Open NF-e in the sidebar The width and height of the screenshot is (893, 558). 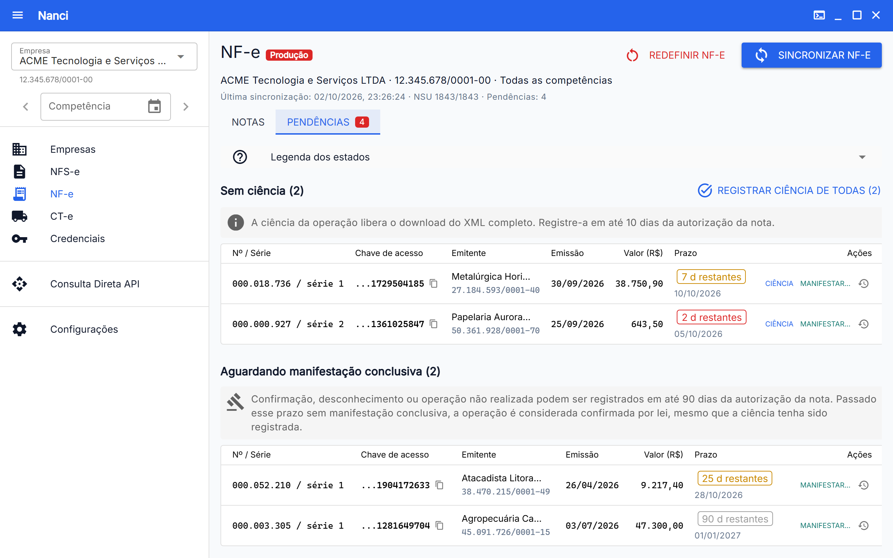[104, 194]
